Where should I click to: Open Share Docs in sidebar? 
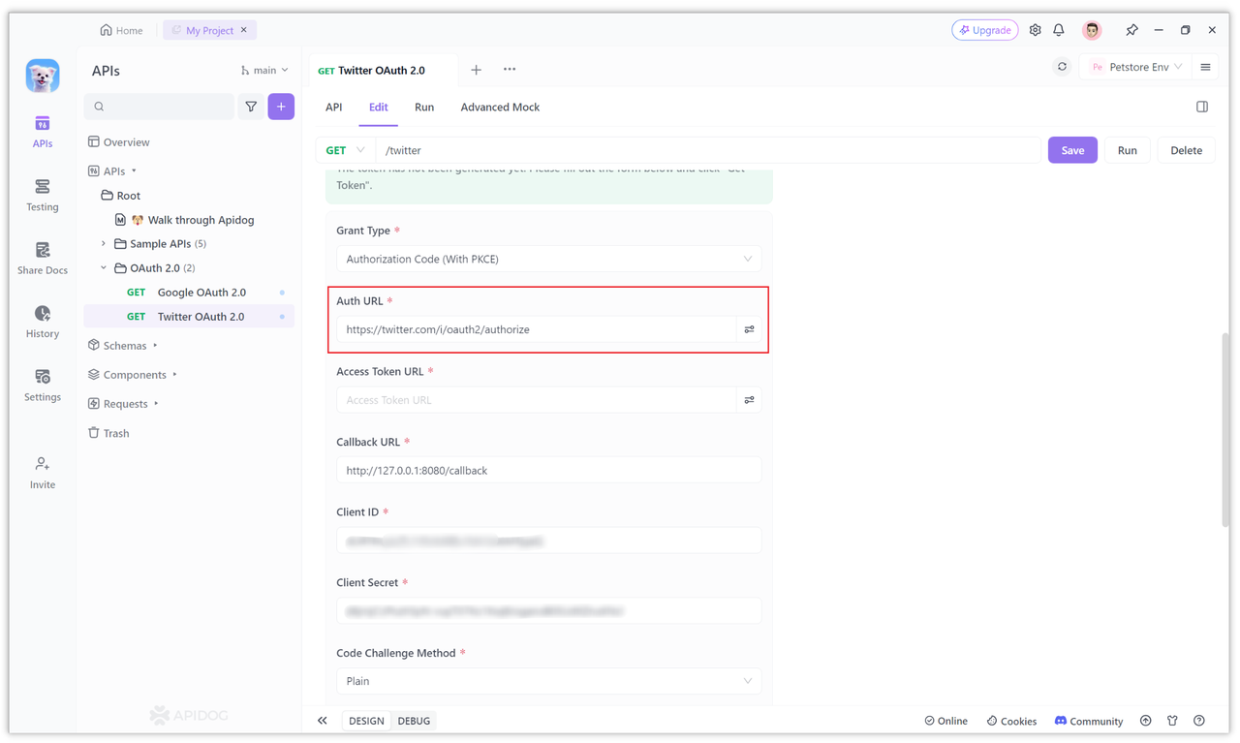[43, 259]
